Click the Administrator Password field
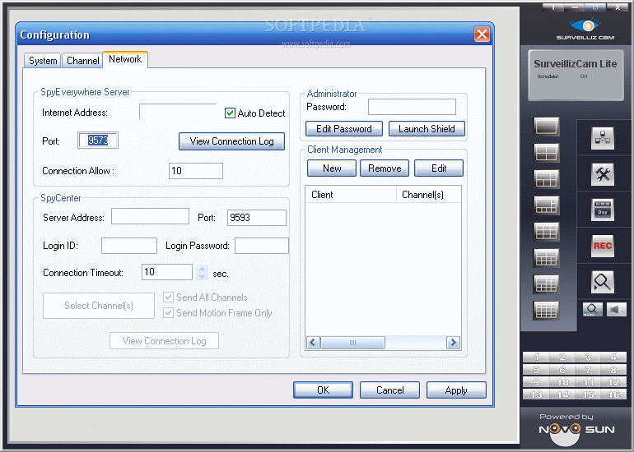The image size is (634, 452). pos(412,107)
